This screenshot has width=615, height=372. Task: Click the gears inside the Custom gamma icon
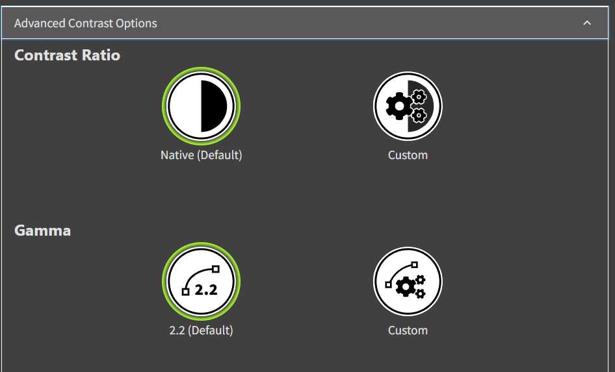coord(410,286)
